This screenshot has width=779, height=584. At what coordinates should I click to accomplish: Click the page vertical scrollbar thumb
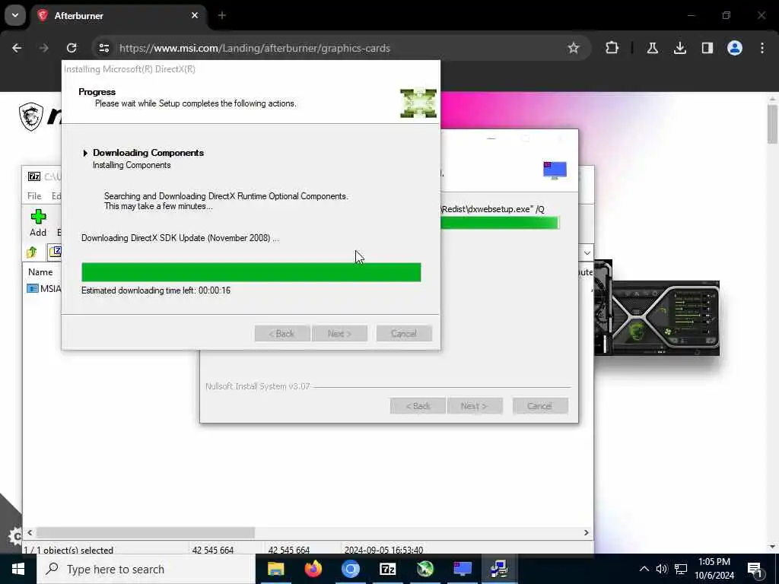pos(771,124)
